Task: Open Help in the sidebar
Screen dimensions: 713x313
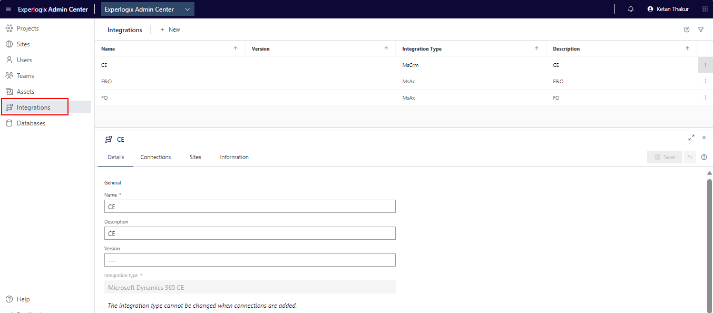Action: [x=17, y=299]
